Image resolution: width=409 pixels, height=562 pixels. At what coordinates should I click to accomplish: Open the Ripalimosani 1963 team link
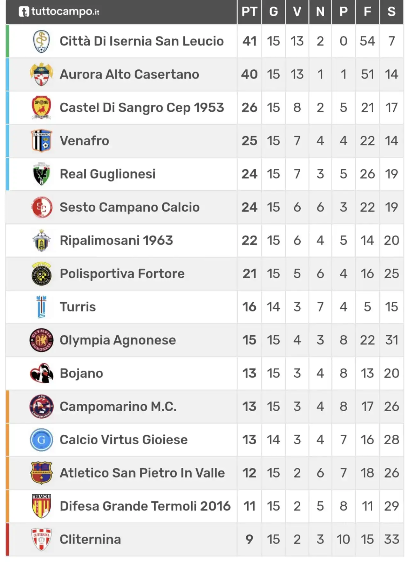click(116, 241)
